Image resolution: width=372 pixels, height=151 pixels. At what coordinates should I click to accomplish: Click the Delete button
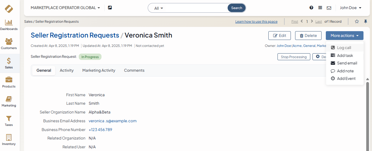tap(308, 36)
